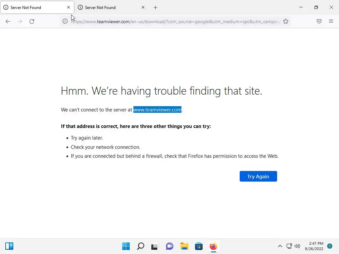Click the Firefox taskbar icon
Image resolution: width=339 pixels, height=254 pixels.
[214, 246]
